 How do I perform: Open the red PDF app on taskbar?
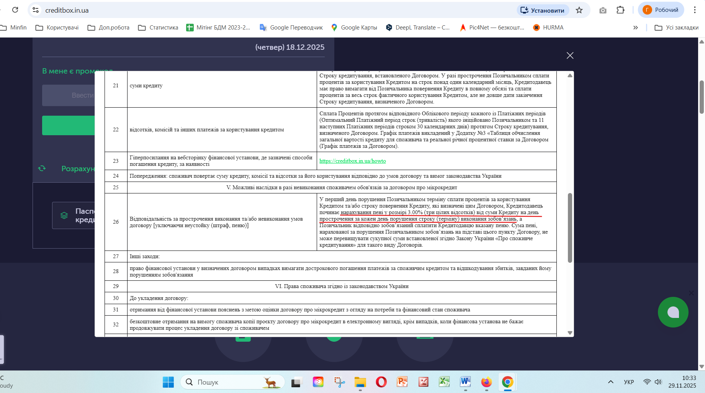pos(423,382)
